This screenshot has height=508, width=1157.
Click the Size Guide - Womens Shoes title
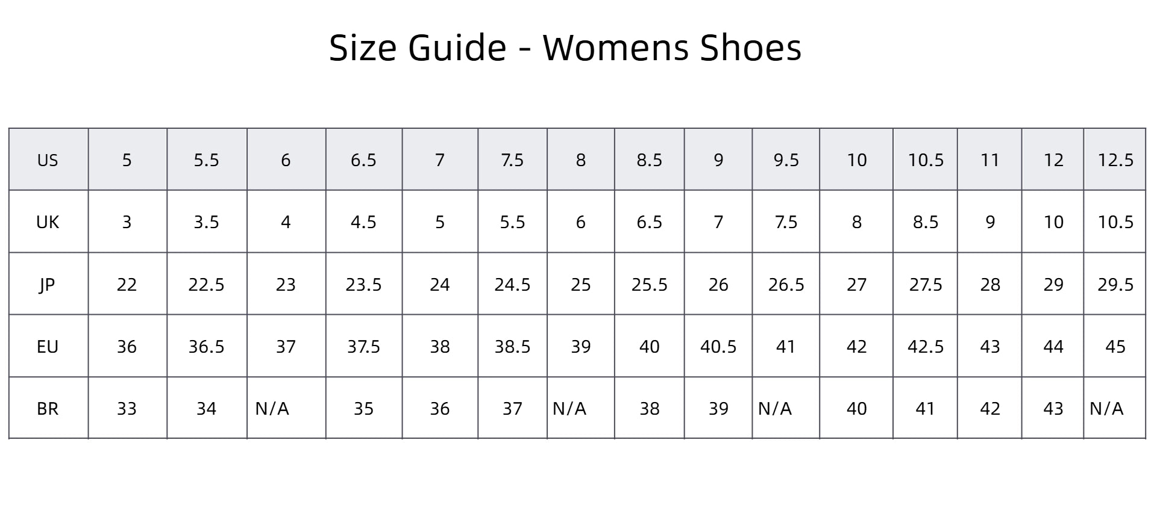(565, 48)
